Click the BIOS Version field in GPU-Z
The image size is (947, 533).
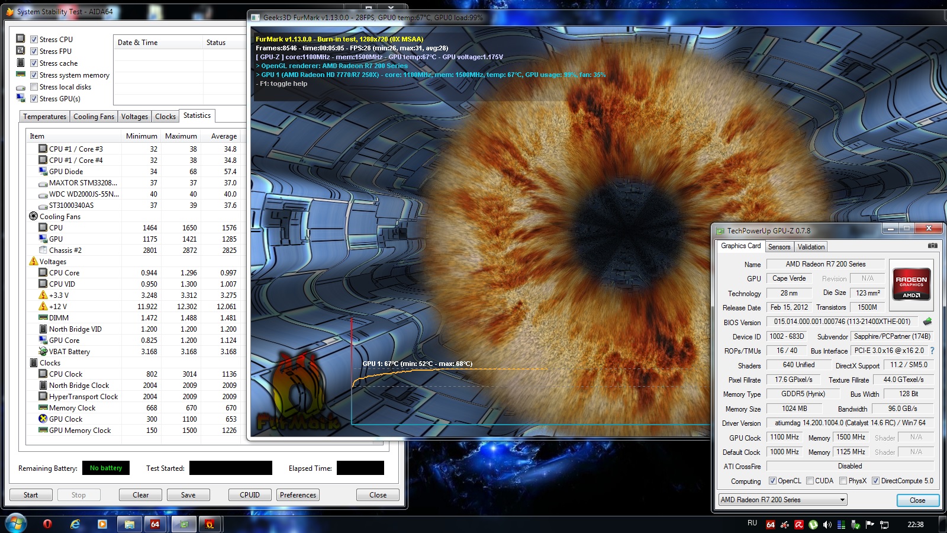click(842, 322)
